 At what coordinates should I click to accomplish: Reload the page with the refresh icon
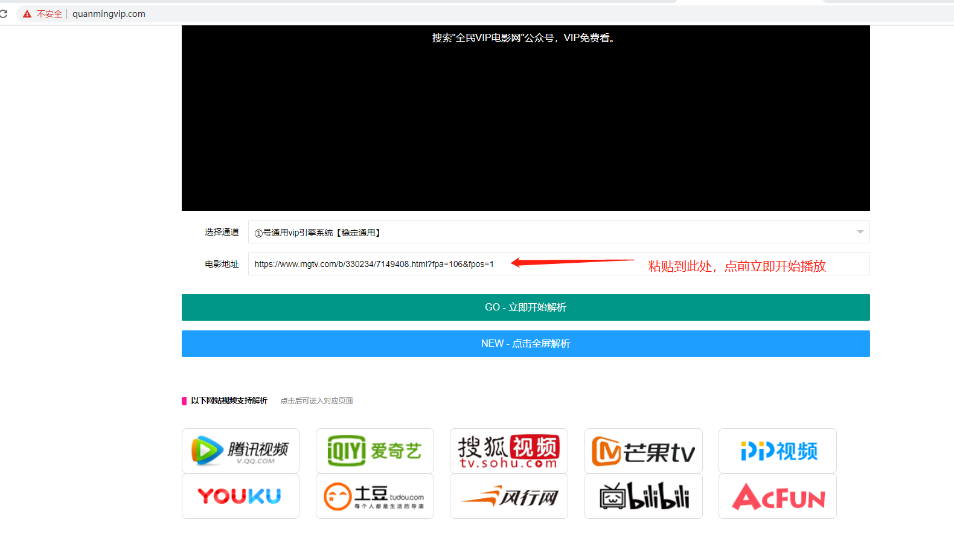coord(4,13)
